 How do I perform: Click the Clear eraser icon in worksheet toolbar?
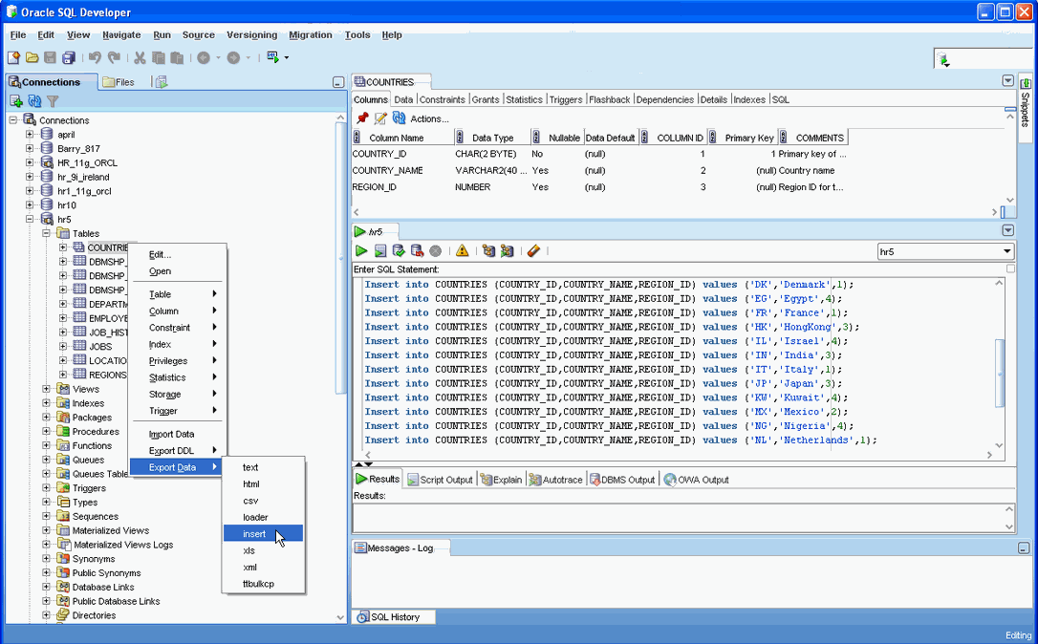[533, 251]
